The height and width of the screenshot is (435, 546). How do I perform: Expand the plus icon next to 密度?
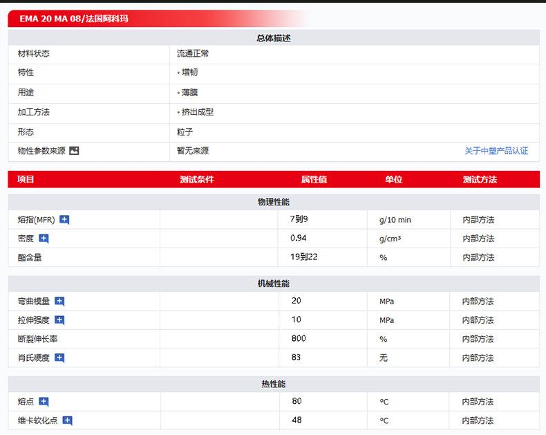click(44, 239)
